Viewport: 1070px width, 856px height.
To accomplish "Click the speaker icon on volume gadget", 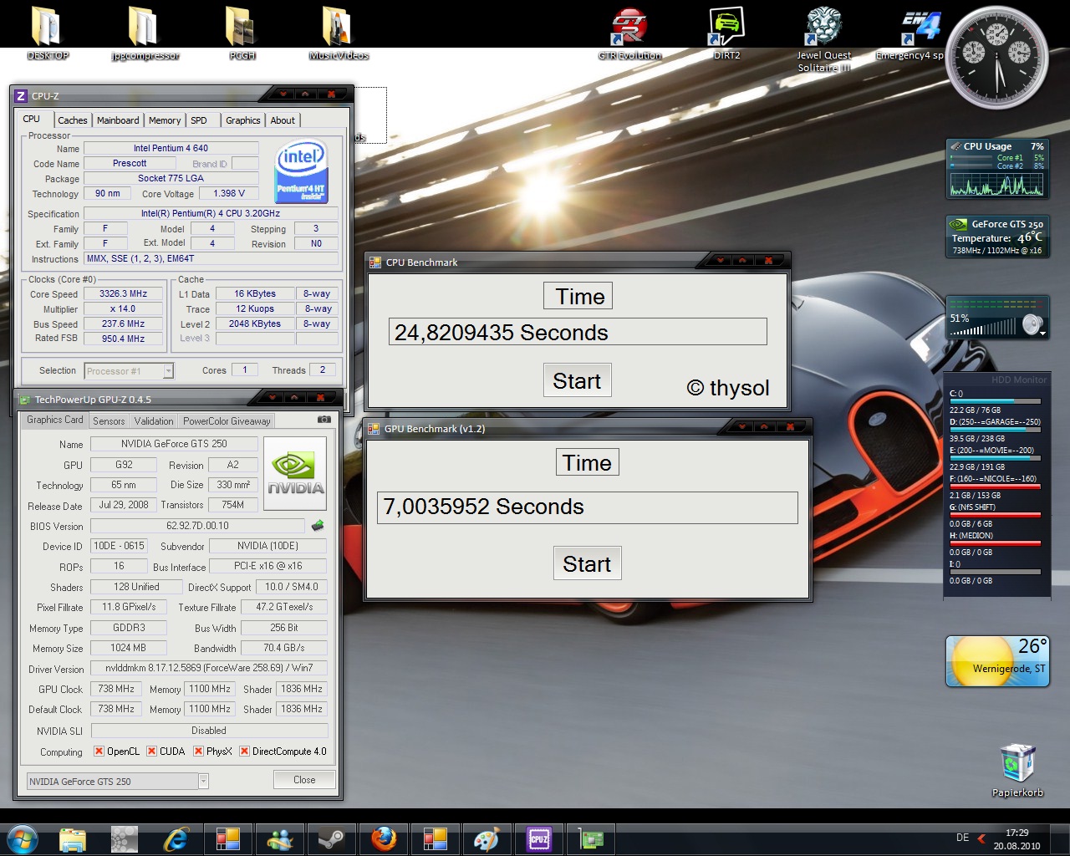I will pyautogui.click(x=1033, y=324).
